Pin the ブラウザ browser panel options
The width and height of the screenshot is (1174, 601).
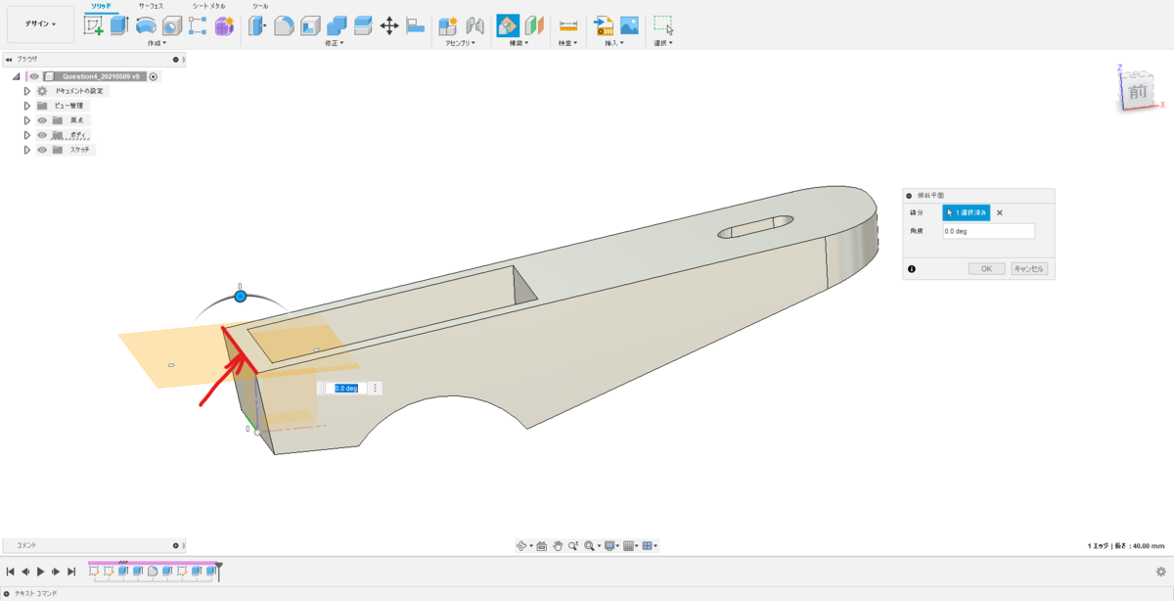point(176,60)
